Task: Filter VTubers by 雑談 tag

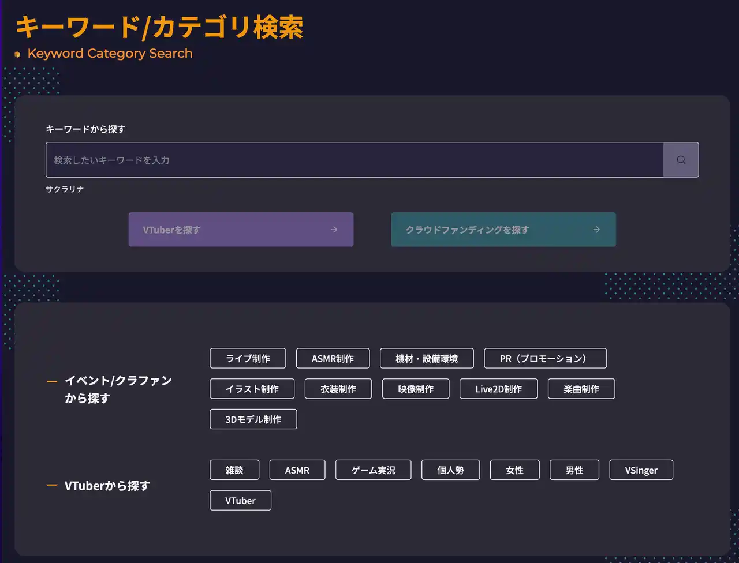Action: click(234, 470)
